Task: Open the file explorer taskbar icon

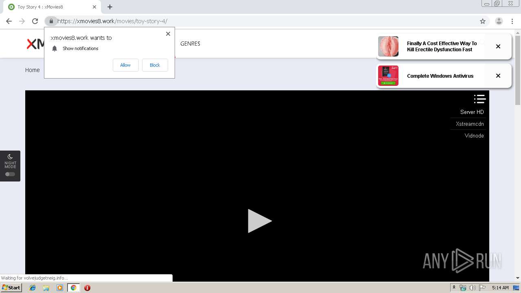Action: click(x=46, y=288)
